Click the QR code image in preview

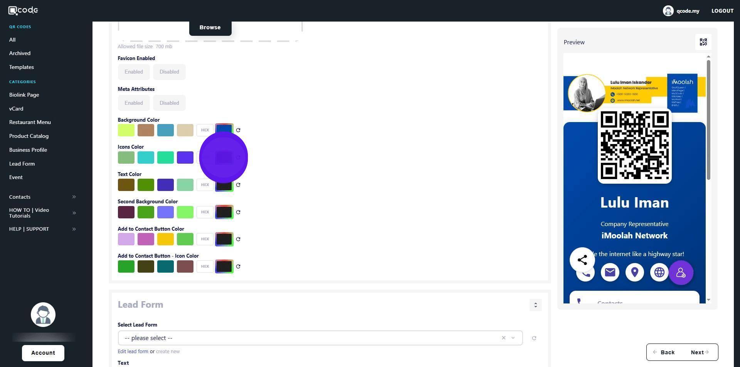tap(635, 145)
